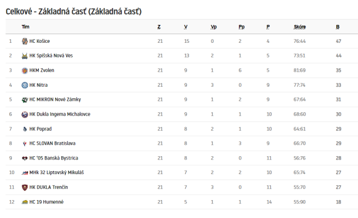This screenshot has height=218, width=358.
Task: Select the HK Nitra round blue logo
Action: point(24,85)
